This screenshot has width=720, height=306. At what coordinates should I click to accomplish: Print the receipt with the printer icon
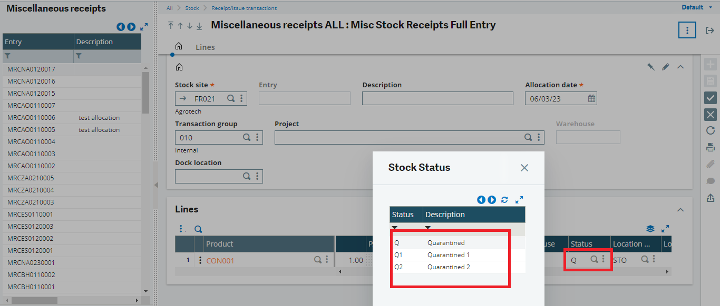pyautogui.click(x=710, y=147)
